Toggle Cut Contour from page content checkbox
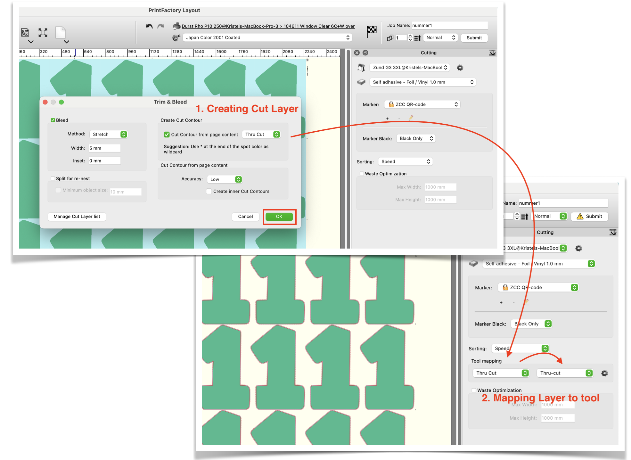This screenshot has width=631, height=460. (x=167, y=135)
